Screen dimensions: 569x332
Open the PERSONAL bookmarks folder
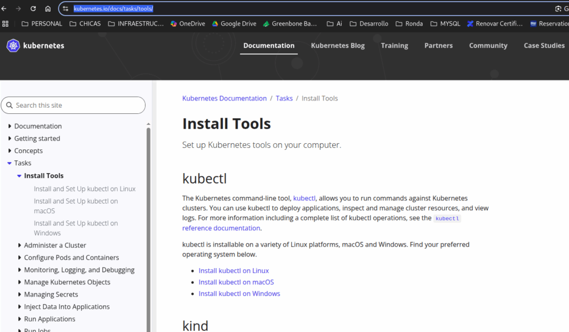click(x=42, y=23)
